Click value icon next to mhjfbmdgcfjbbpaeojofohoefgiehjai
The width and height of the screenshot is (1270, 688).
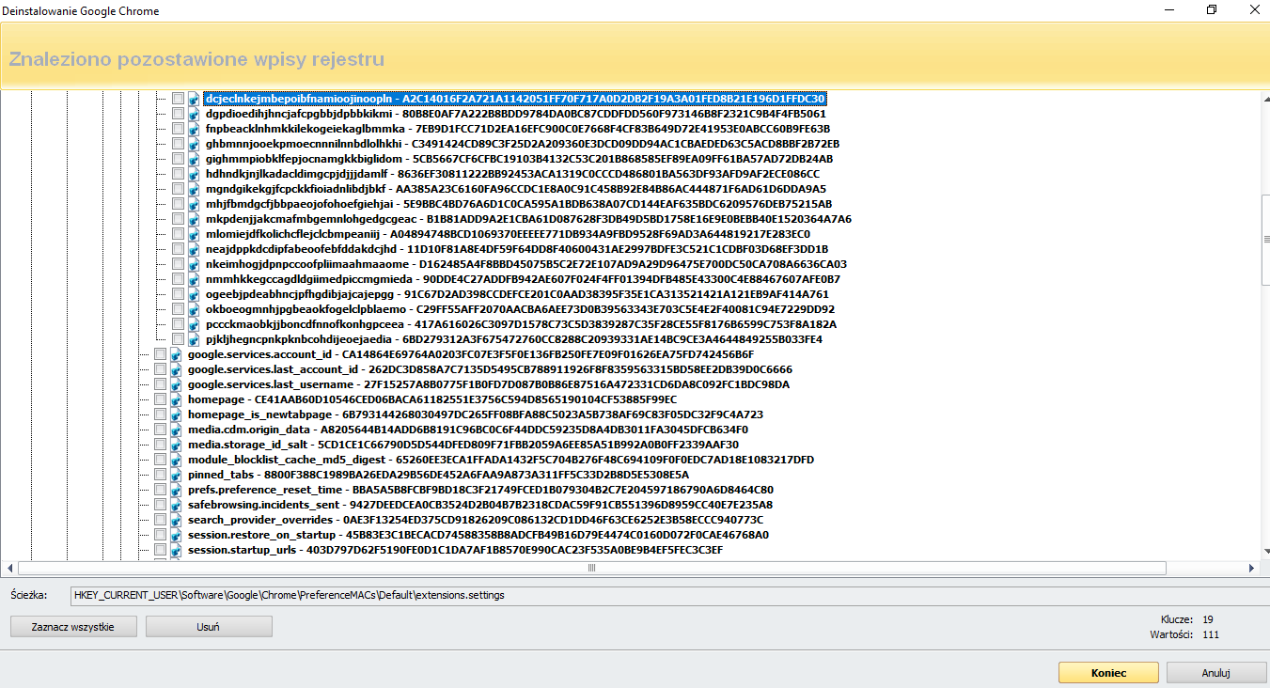click(x=194, y=204)
